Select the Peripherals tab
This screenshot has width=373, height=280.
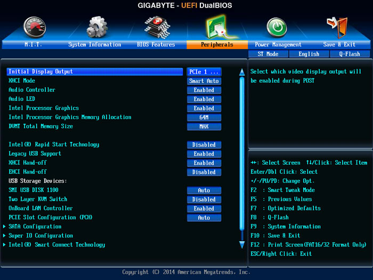[x=217, y=44]
